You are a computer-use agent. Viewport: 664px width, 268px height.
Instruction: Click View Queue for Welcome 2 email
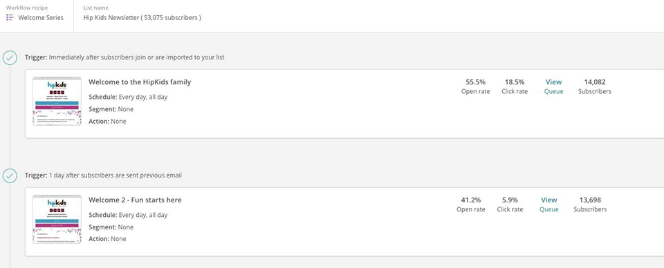coord(548,204)
